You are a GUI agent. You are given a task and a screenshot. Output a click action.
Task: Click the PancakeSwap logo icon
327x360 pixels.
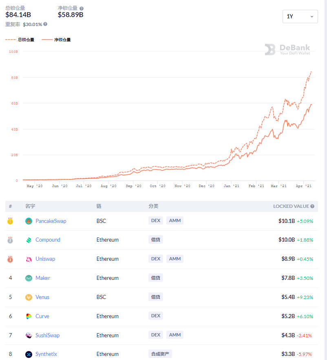pyautogui.click(x=29, y=221)
